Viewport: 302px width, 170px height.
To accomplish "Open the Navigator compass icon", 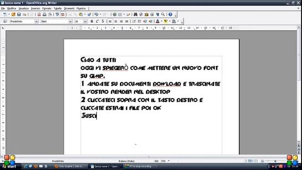I will click(x=141, y=15).
